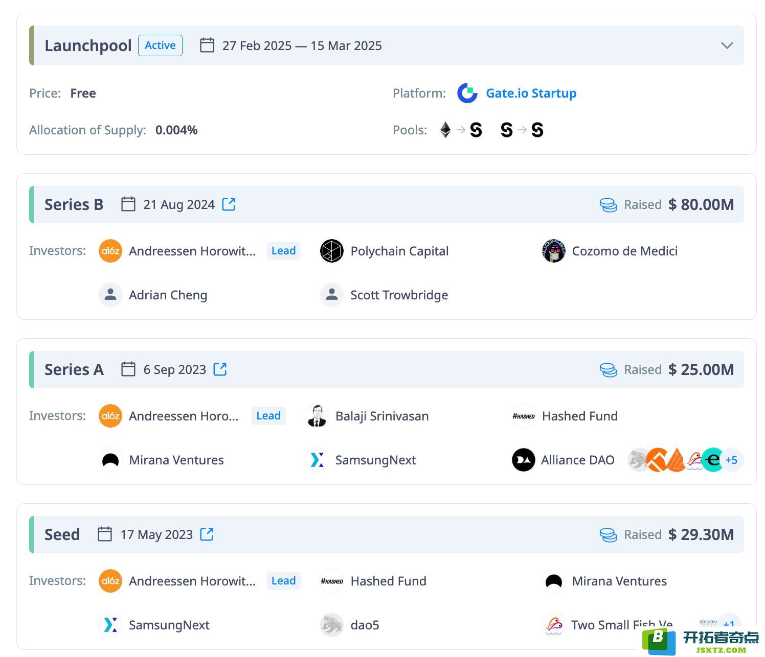The width and height of the screenshot is (765, 657).
Task: Click the Launchpool calendar icon
Action: tap(207, 45)
